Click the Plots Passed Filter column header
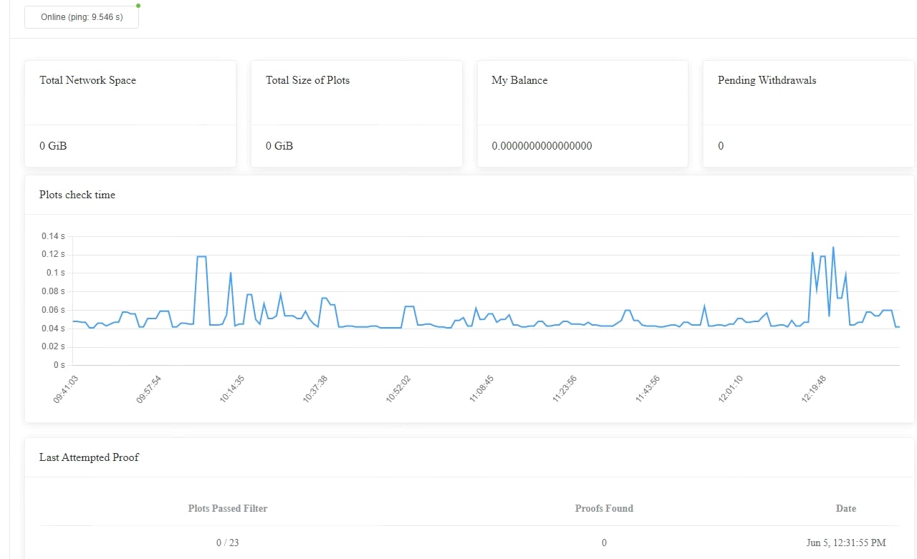Image resolution: width=917 pixels, height=559 pixels. [x=228, y=508]
